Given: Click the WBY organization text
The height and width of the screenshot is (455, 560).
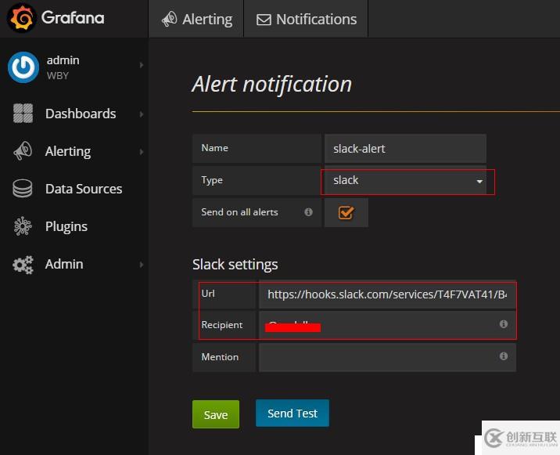Looking at the screenshot, I should (x=58, y=76).
